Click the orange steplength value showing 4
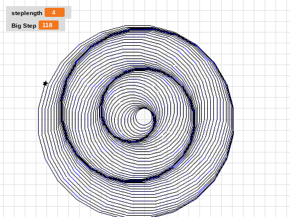 tap(54, 13)
